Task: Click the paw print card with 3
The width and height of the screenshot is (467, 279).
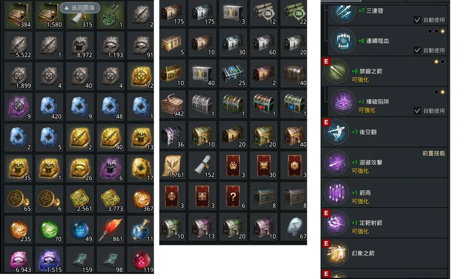Action: (x=233, y=165)
